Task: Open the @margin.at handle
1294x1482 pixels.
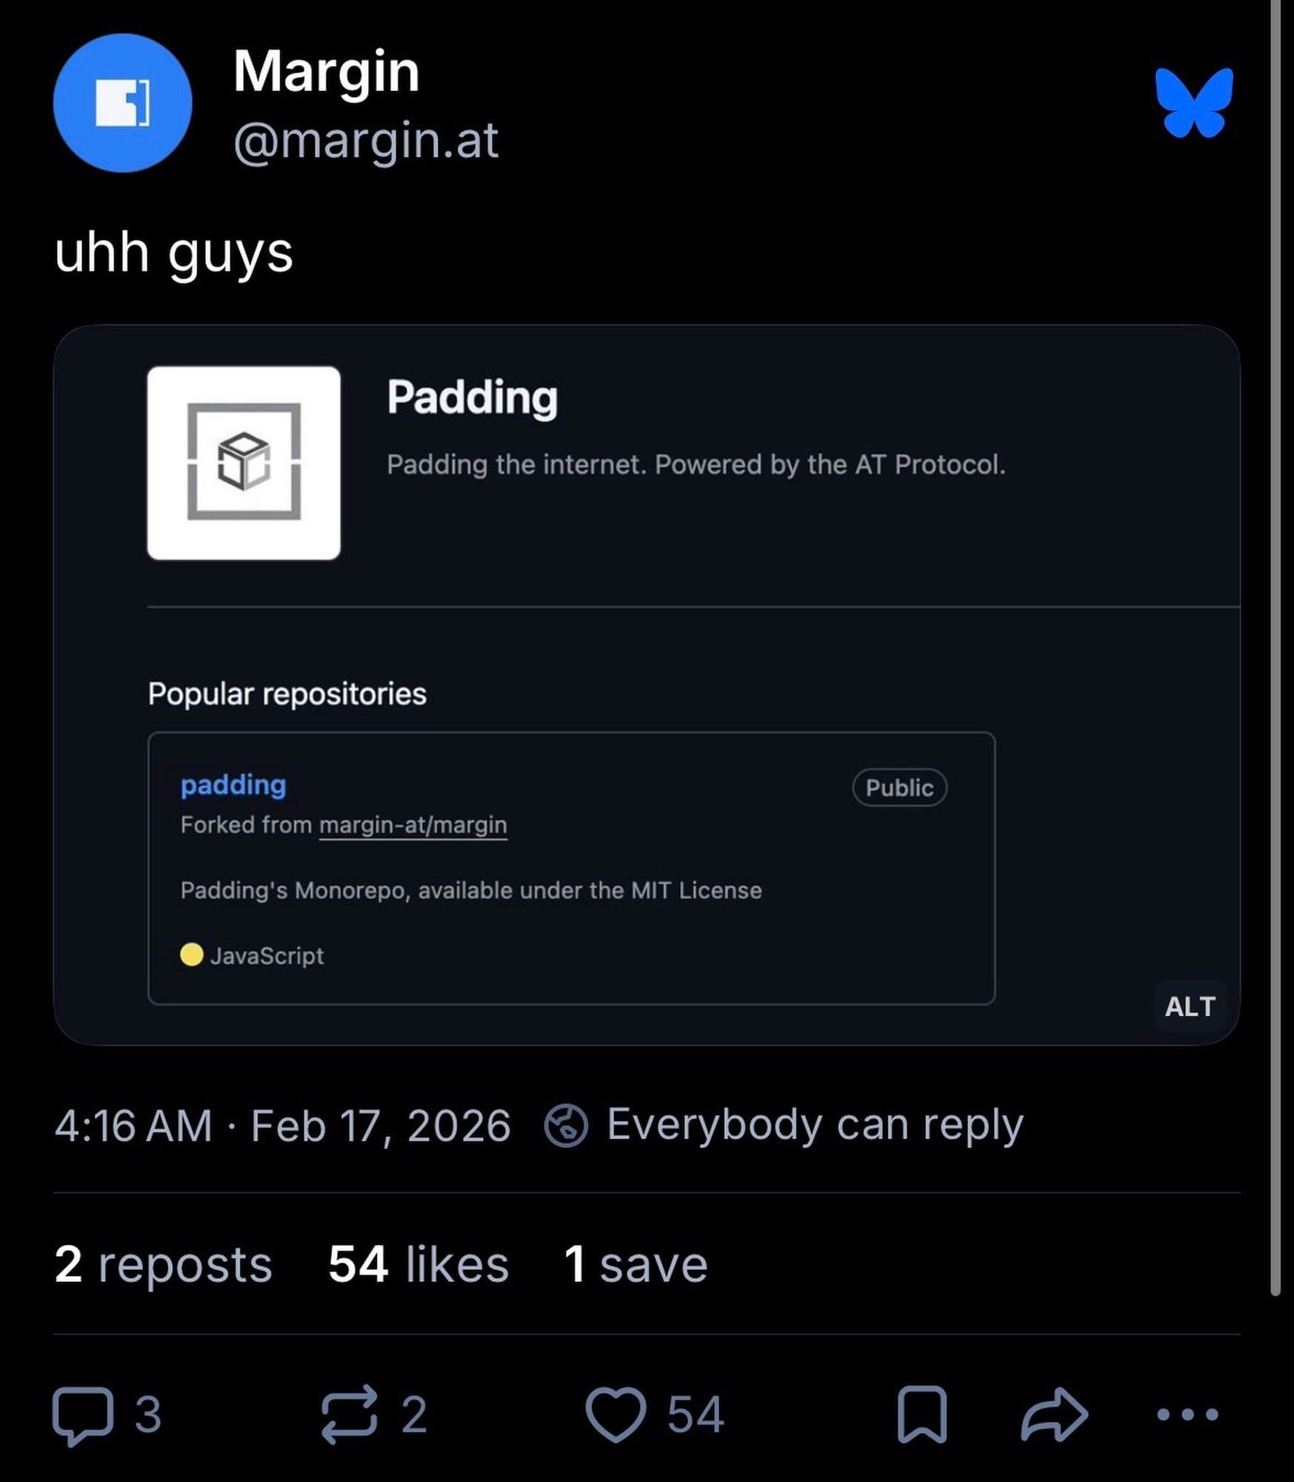Action: (365, 142)
